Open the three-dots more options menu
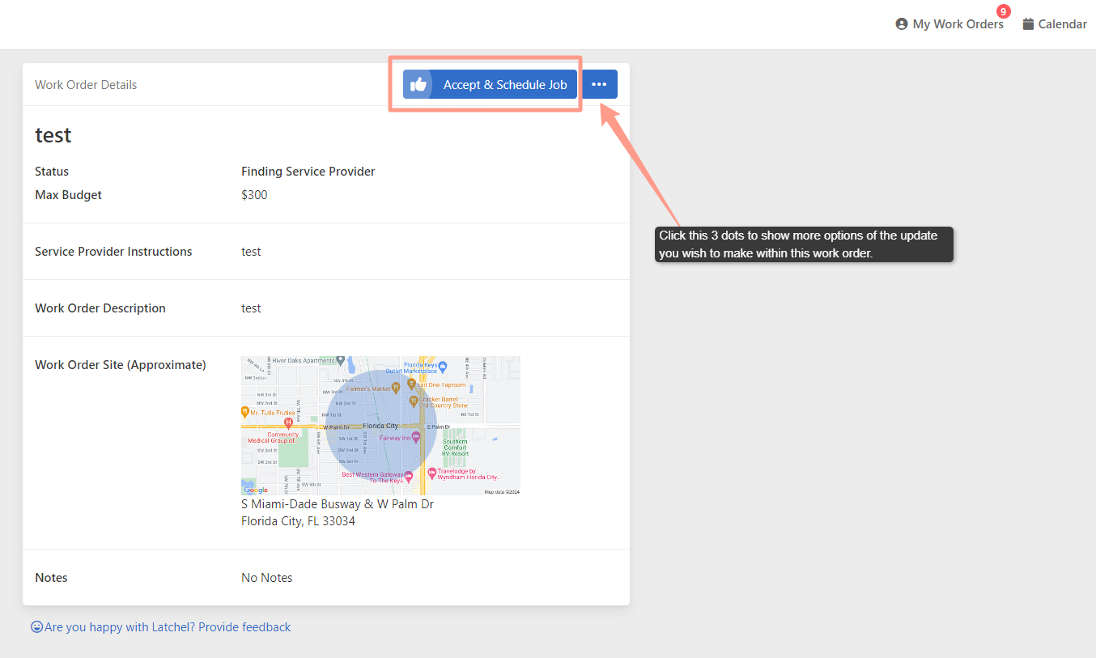This screenshot has height=658, width=1096. click(x=599, y=84)
